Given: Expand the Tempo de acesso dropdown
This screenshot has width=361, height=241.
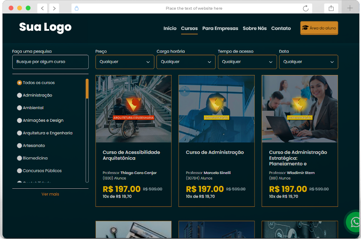Looking at the screenshot, I should (247, 62).
